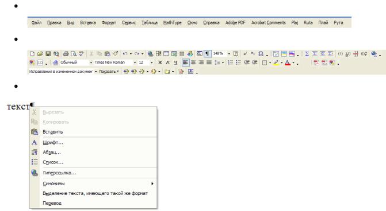386x211 pixels.
Task: Create a new blank document
Action: point(32,53)
